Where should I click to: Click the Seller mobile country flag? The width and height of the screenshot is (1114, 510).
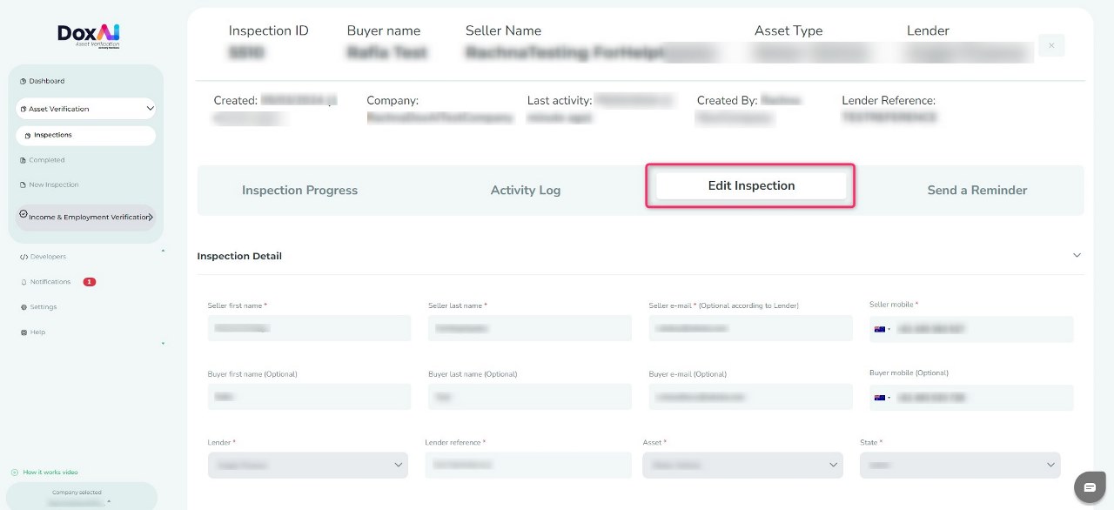point(880,329)
